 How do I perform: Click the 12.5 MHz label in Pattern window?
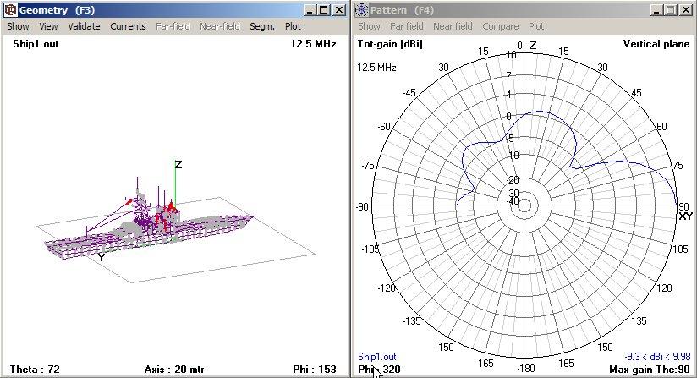[376, 68]
